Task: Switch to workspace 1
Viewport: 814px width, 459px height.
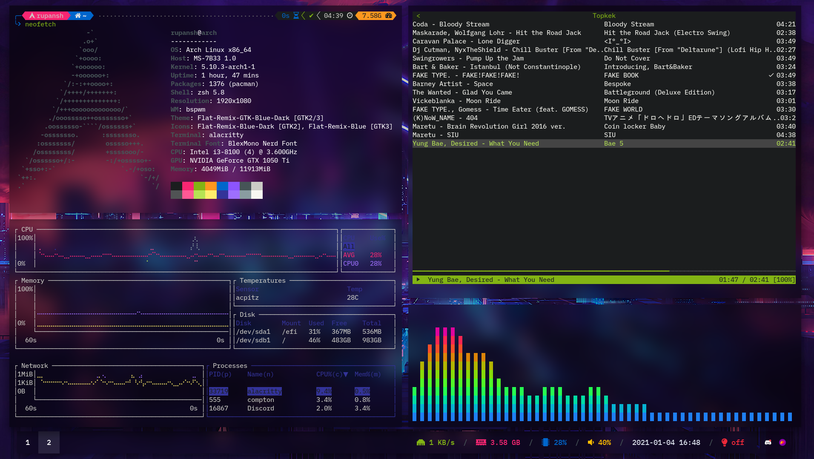Action: click(x=28, y=442)
